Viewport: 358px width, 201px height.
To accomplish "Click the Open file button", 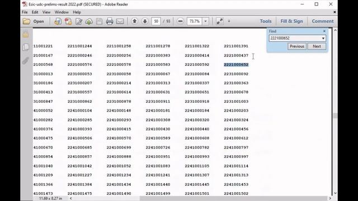I will coord(34,21).
